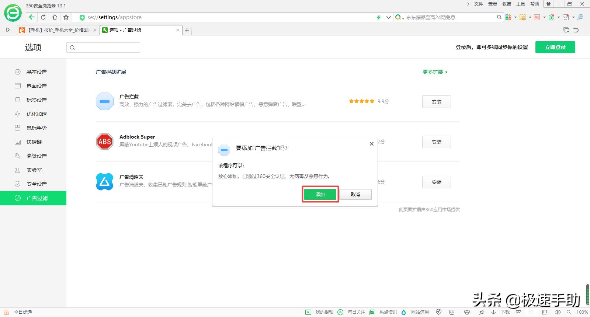Open 我的视频 in status bar
Image resolution: width=590 pixels, height=317 pixels.
(319, 312)
